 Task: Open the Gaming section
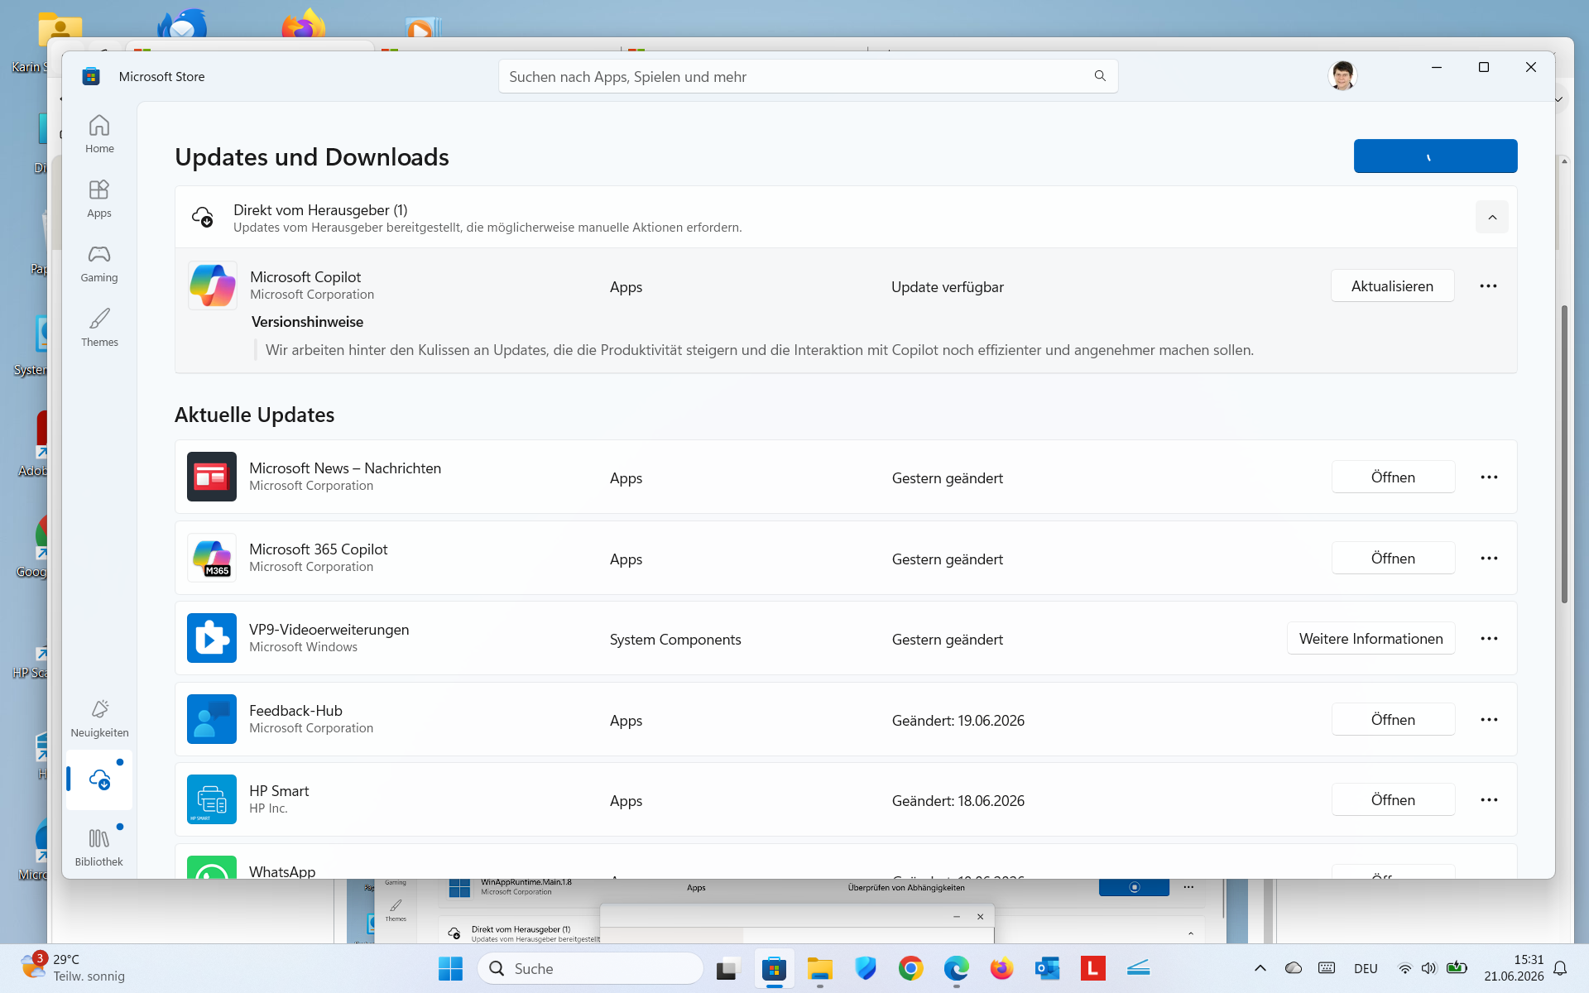pos(99,263)
